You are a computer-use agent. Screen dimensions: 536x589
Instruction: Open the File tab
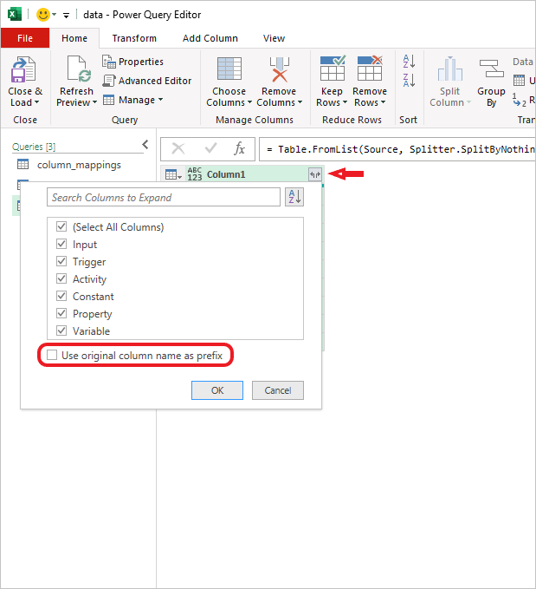point(25,38)
